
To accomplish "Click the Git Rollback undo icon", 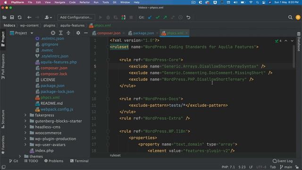I will tap(188, 17).
